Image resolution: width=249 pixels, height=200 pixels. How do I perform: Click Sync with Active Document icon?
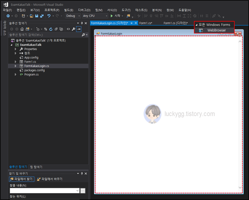coord(46,29)
